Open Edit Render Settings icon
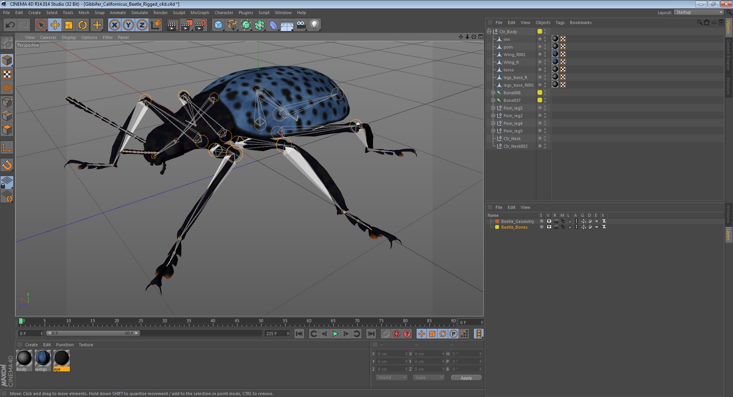 tap(200, 25)
